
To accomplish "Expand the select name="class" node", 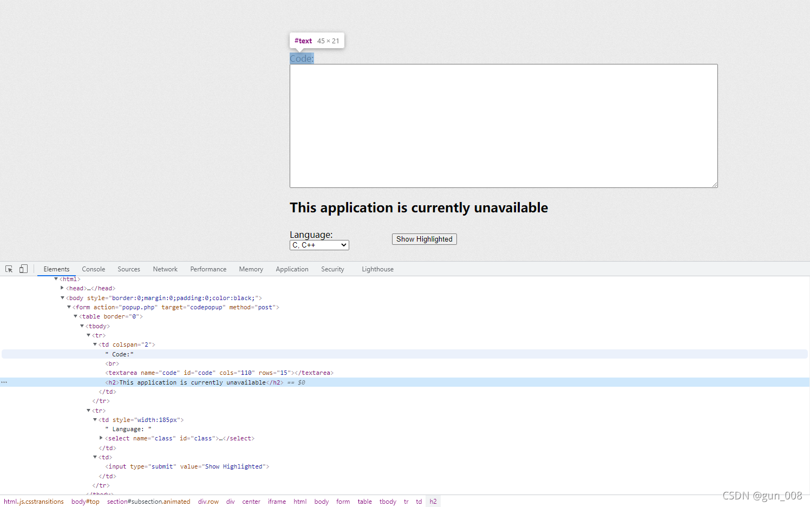I will [x=101, y=438].
